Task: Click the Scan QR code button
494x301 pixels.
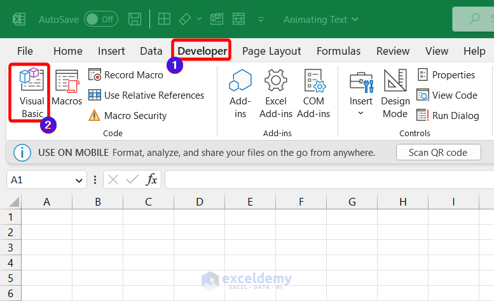Action: [438, 153]
